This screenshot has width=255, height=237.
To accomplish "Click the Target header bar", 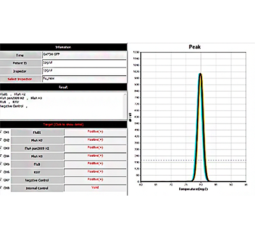I will tap(63, 124).
